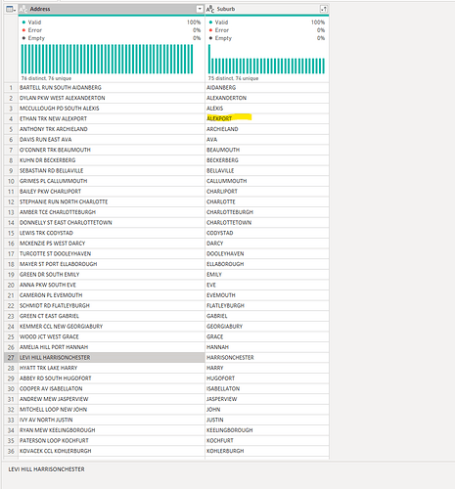Screen dimensions: 455x489
Task: Click the 75 distinct Suburb statistic label
Action: 220,78
